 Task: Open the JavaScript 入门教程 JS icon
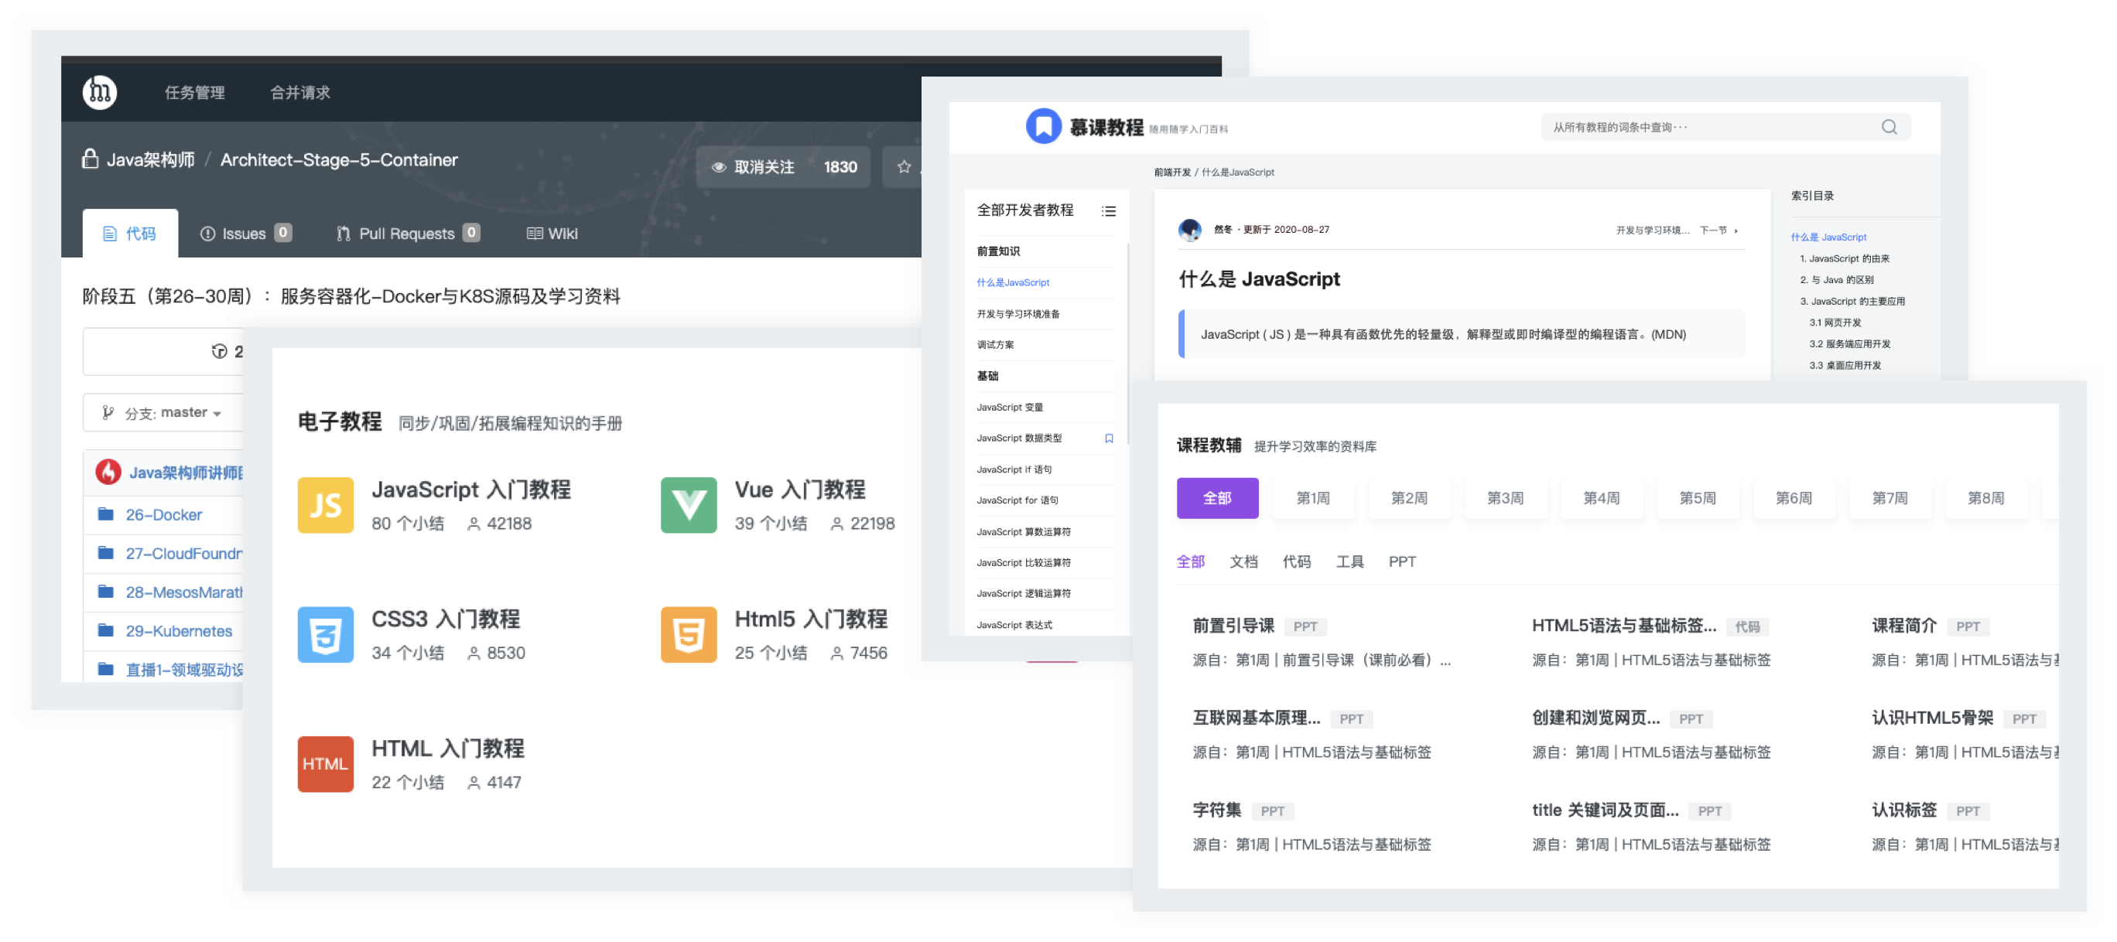326,505
